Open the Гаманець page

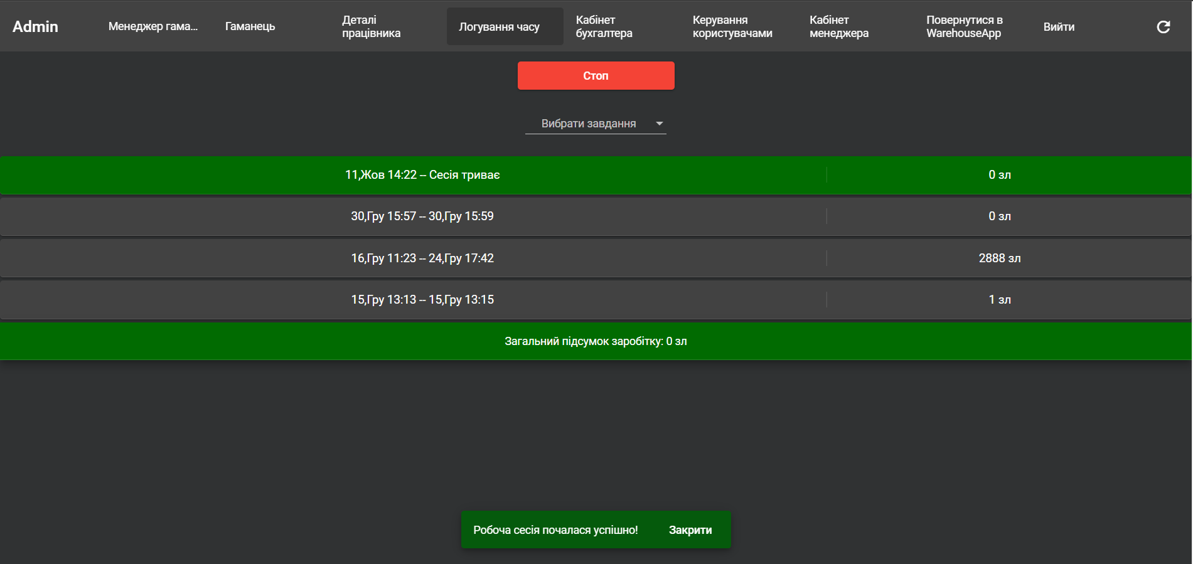click(x=250, y=26)
